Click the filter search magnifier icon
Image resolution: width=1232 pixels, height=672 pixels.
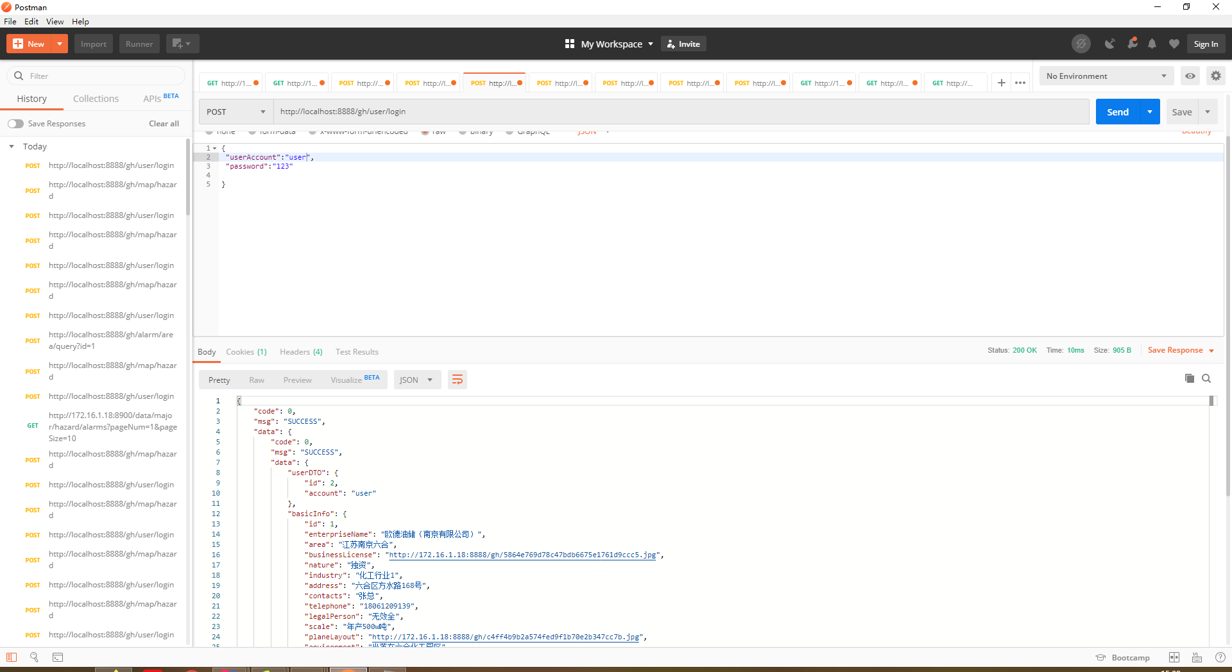pos(19,76)
